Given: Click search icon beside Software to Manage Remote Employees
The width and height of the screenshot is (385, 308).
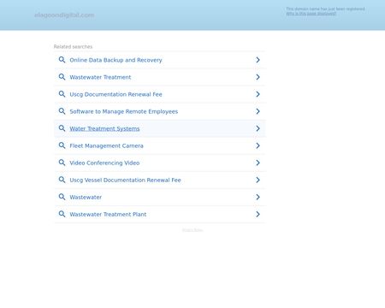Looking at the screenshot, I should click(x=62, y=111).
